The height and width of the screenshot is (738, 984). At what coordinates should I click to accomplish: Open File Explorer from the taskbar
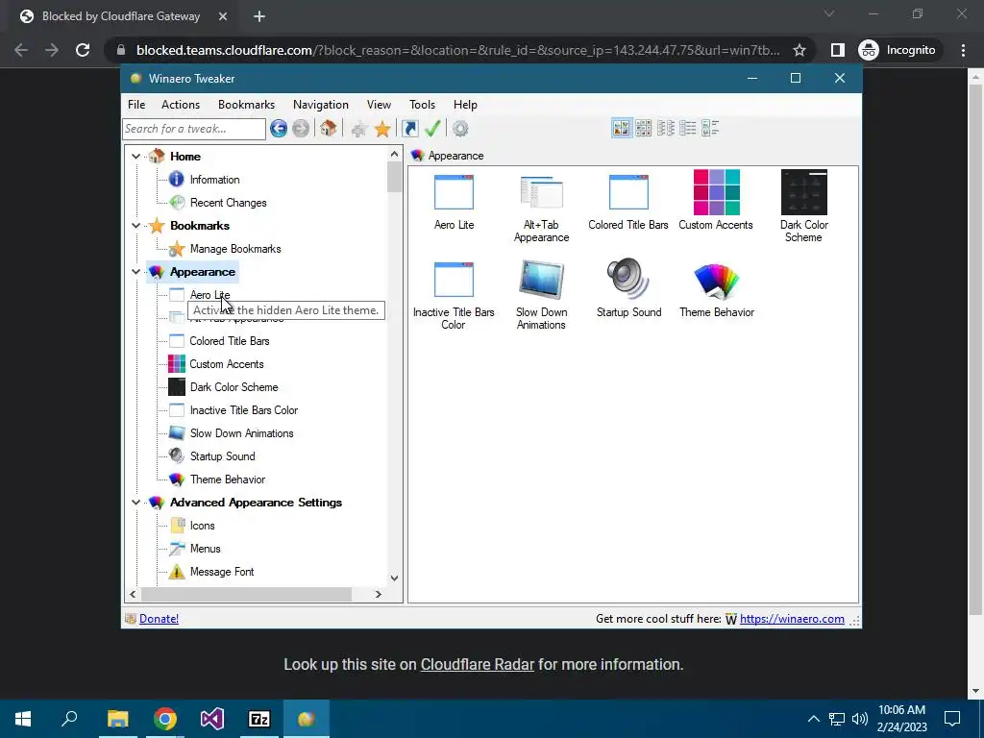click(117, 719)
